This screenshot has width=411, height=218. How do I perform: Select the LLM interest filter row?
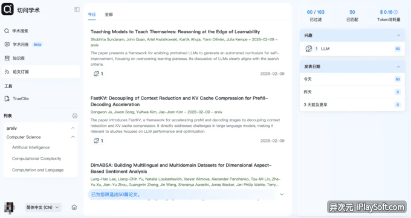point(352,49)
